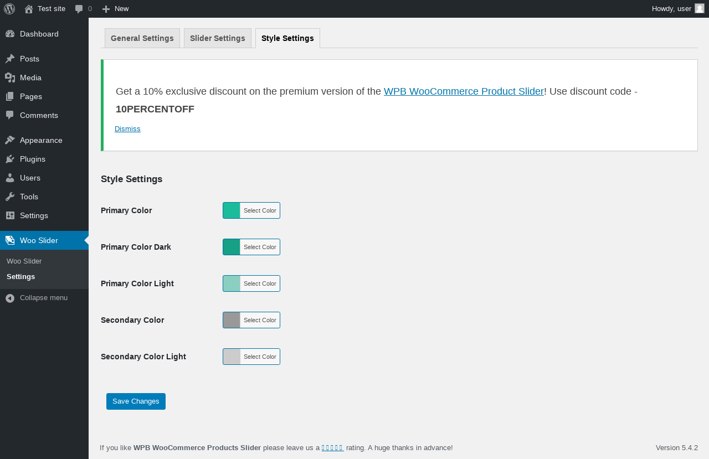This screenshot has width=709, height=459.
Task: Click the WordPress logo icon
Action: coord(9,9)
